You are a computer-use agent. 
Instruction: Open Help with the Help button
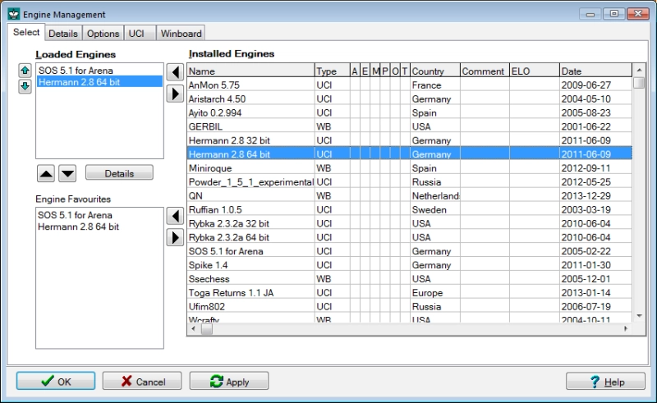click(605, 381)
